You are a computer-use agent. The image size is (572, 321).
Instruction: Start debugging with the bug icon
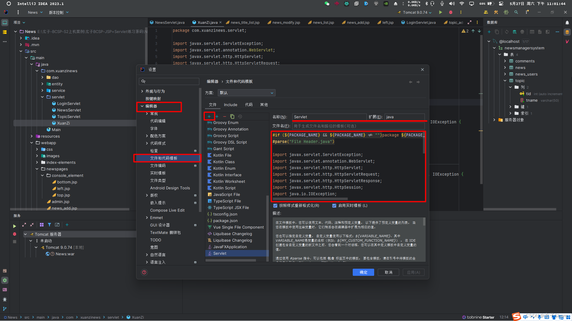pos(451,12)
